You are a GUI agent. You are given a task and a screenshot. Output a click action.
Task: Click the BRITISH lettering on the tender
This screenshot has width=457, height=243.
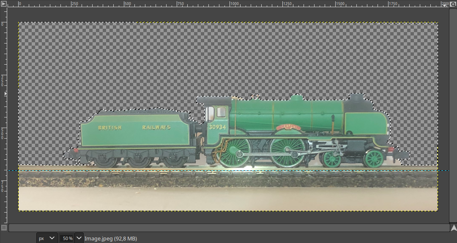(109, 128)
